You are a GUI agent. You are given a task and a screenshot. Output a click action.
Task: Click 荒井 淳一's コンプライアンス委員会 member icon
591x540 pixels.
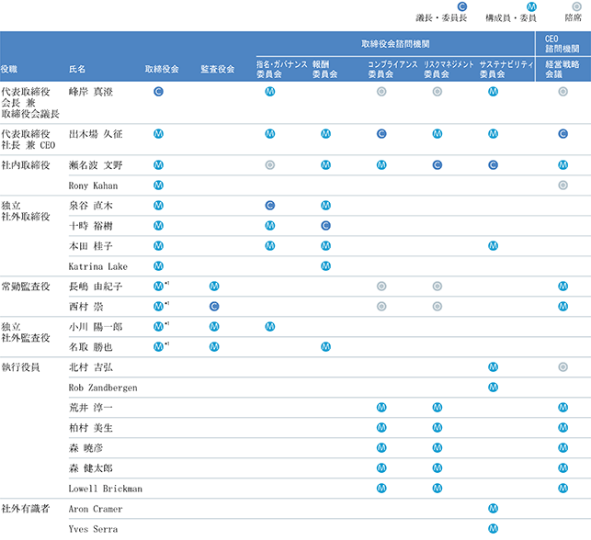(381, 408)
